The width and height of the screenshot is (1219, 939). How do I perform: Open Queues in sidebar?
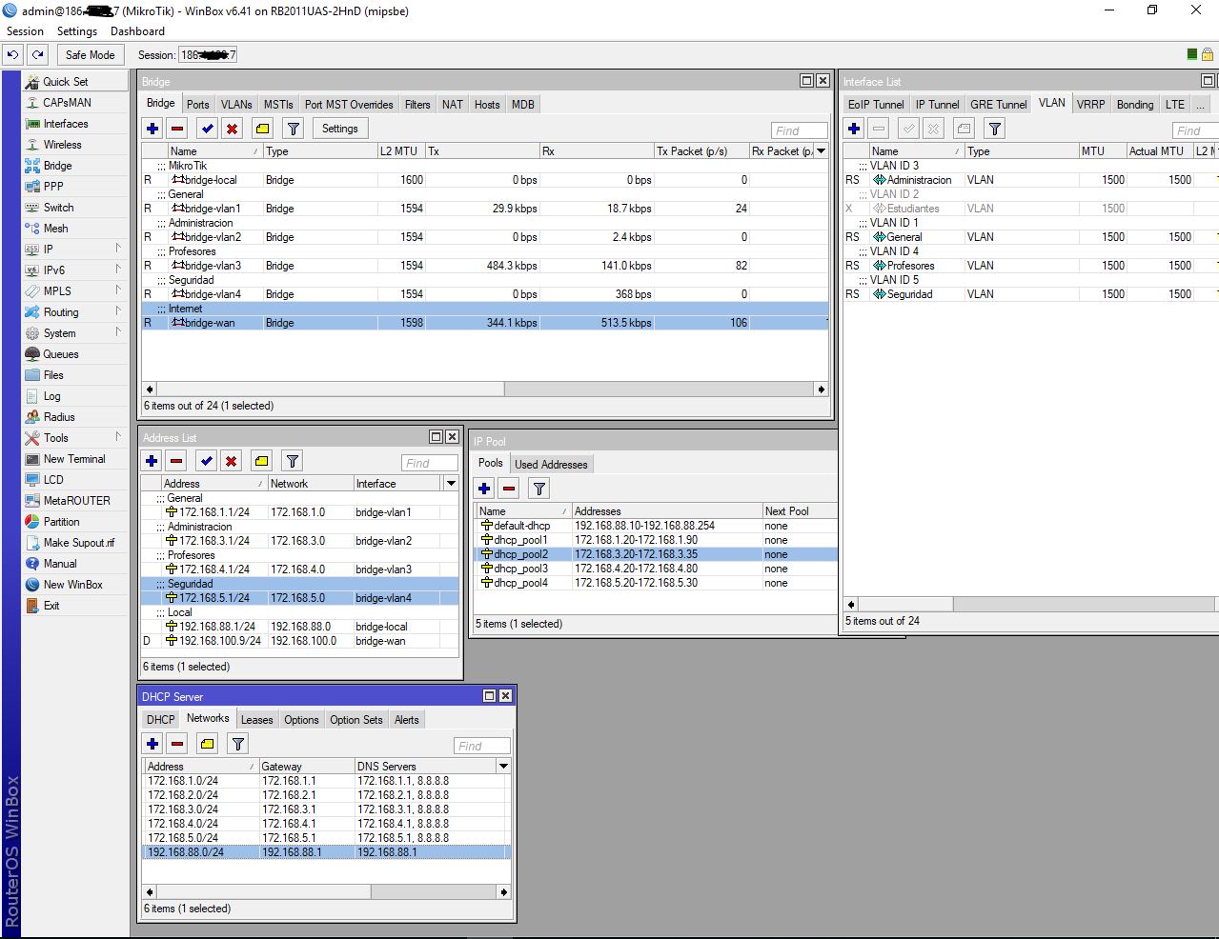tap(75, 354)
